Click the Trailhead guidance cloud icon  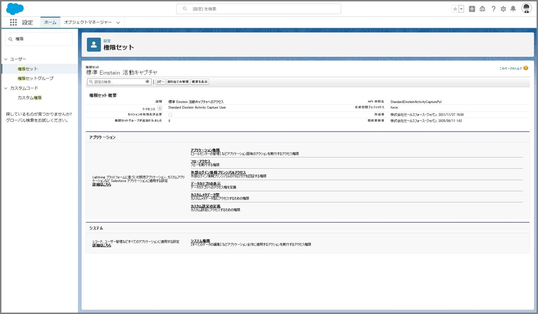click(482, 9)
